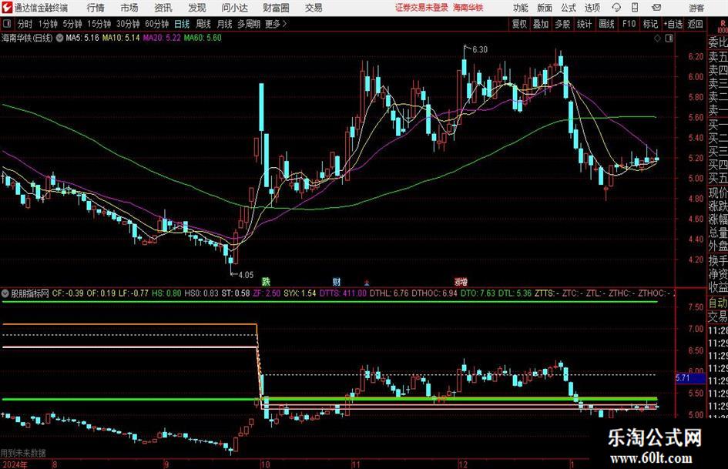
Task: Click the mobile phone icon in title bar
Action: point(635,8)
